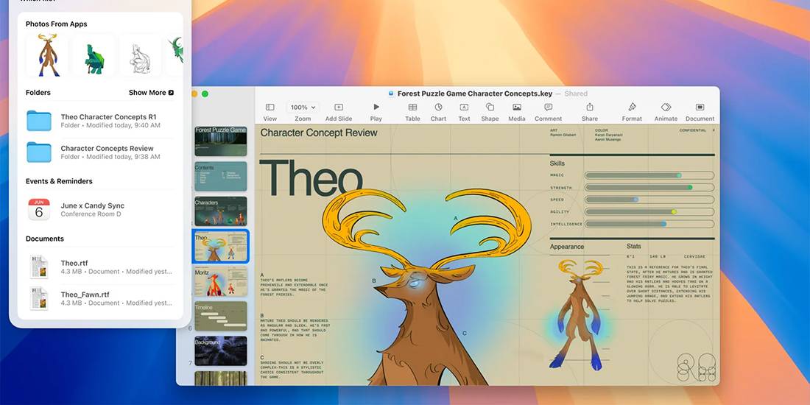This screenshot has height=405, width=810.
Task: Click the Agility skill bar
Action: tap(649, 212)
